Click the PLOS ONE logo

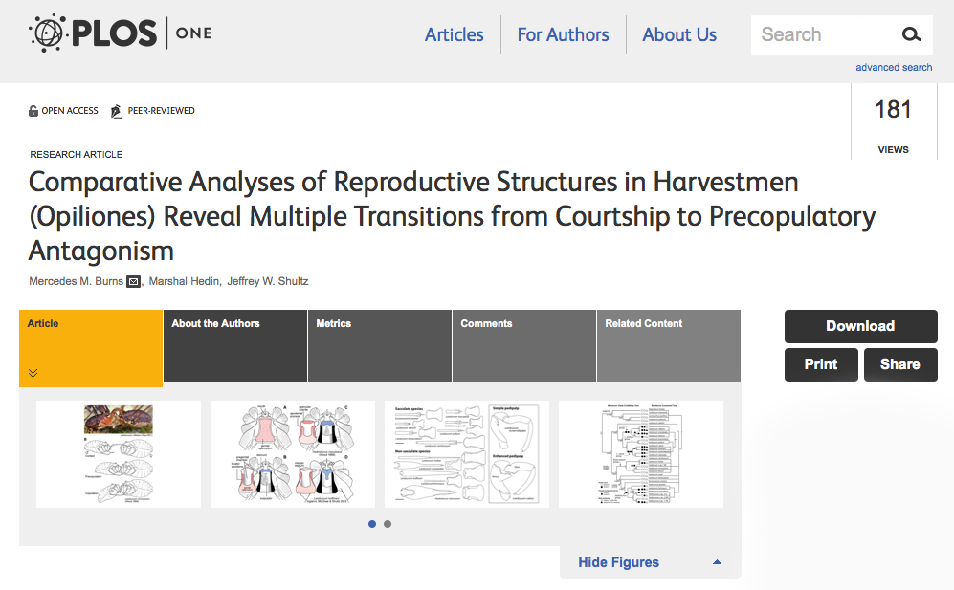click(121, 34)
